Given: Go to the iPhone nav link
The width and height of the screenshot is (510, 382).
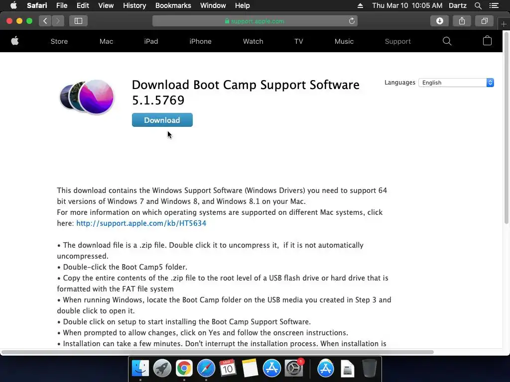Looking at the screenshot, I should click(x=200, y=41).
